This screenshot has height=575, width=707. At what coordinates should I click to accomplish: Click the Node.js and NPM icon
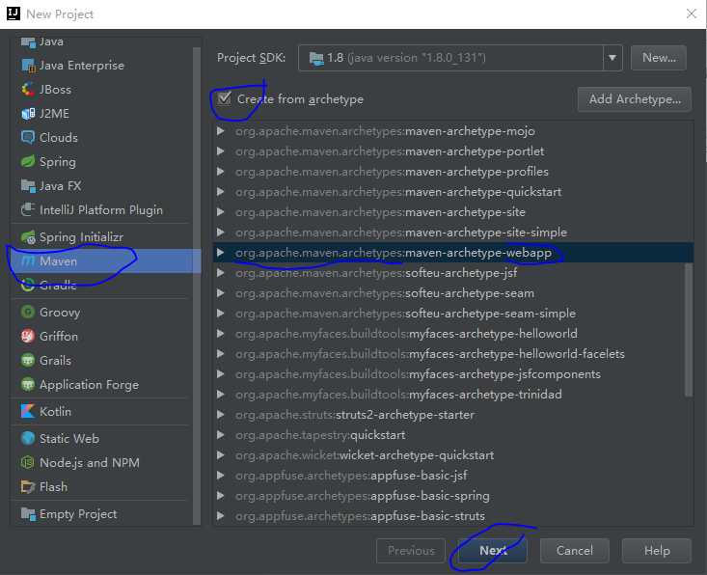[x=28, y=463]
